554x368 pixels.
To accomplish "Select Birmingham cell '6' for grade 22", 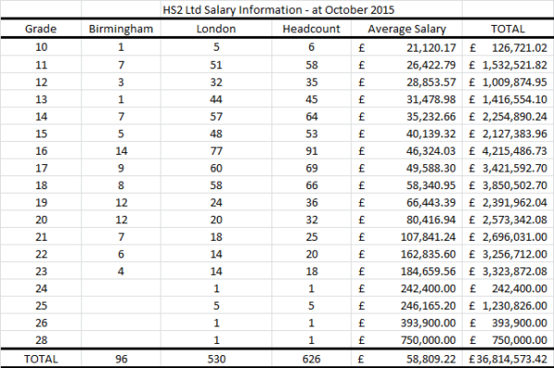I will point(121,254).
